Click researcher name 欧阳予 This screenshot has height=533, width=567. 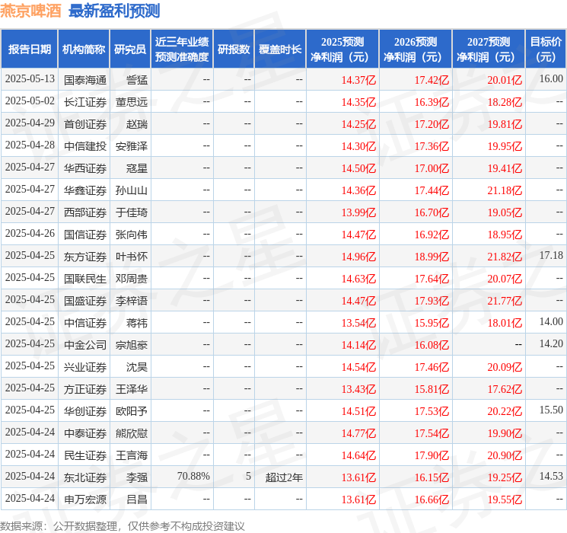click(x=132, y=411)
